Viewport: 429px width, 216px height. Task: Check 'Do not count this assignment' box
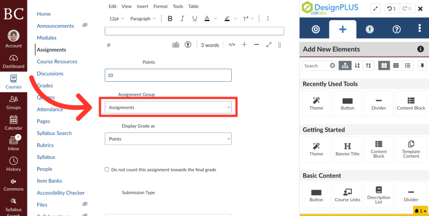click(x=107, y=169)
